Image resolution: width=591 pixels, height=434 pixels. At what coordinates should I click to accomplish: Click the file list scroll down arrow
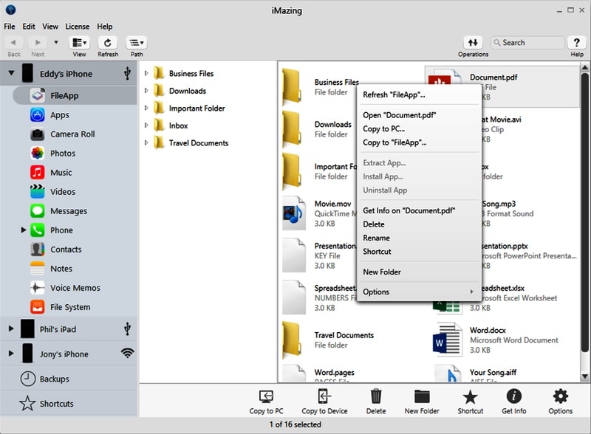coord(584,376)
